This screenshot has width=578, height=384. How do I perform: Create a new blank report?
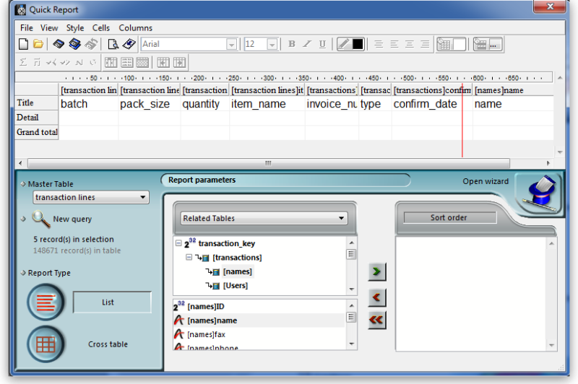[23, 44]
